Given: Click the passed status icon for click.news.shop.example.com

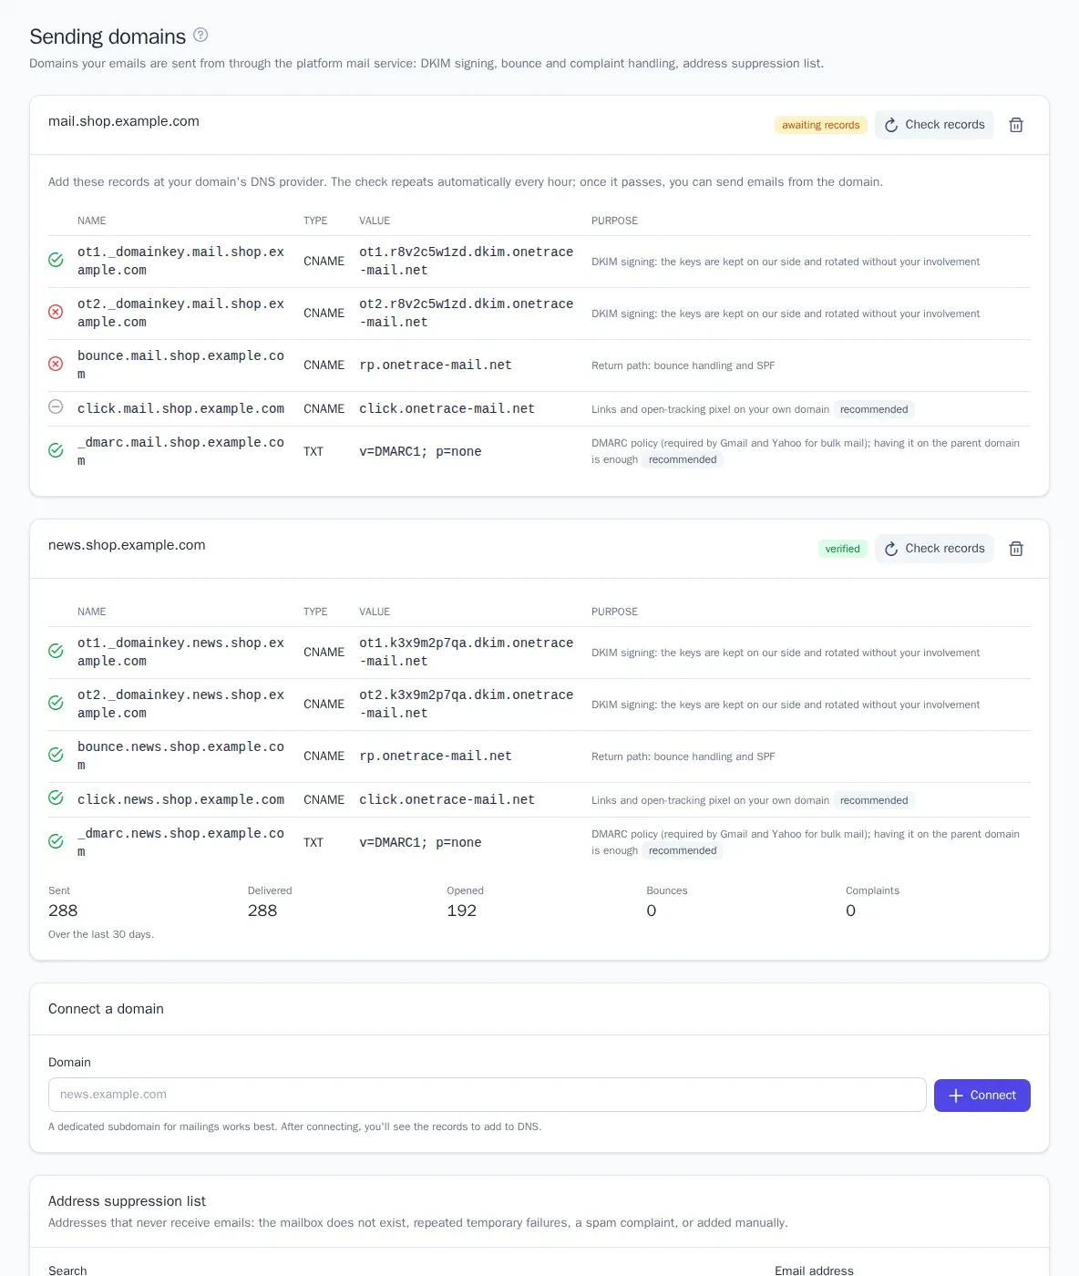Looking at the screenshot, I should coord(56,798).
